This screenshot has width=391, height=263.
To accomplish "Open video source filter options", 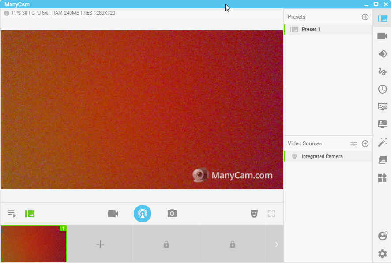I will tap(353, 143).
